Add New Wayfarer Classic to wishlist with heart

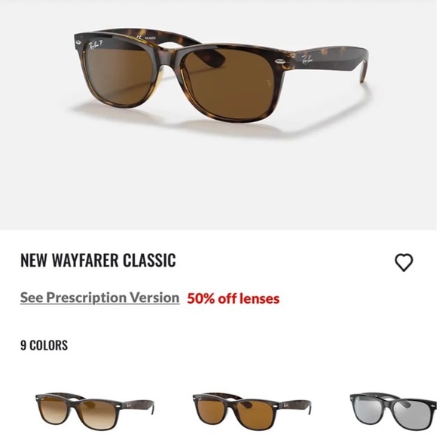click(x=404, y=262)
